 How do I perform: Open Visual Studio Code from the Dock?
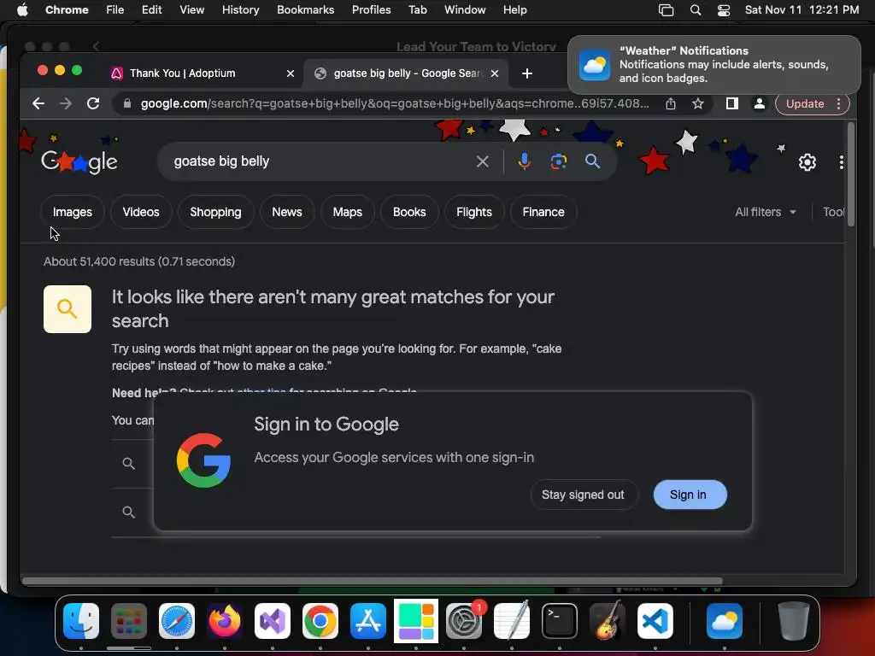[x=655, y=620]
